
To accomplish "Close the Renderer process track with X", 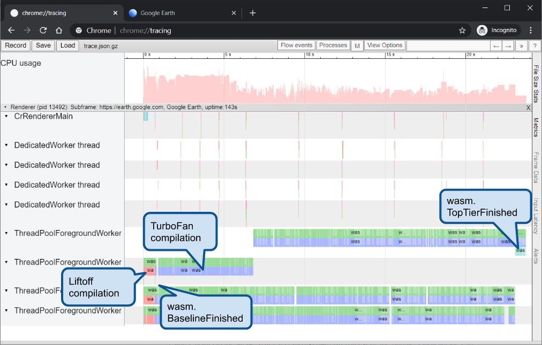I will pos(528,108).
